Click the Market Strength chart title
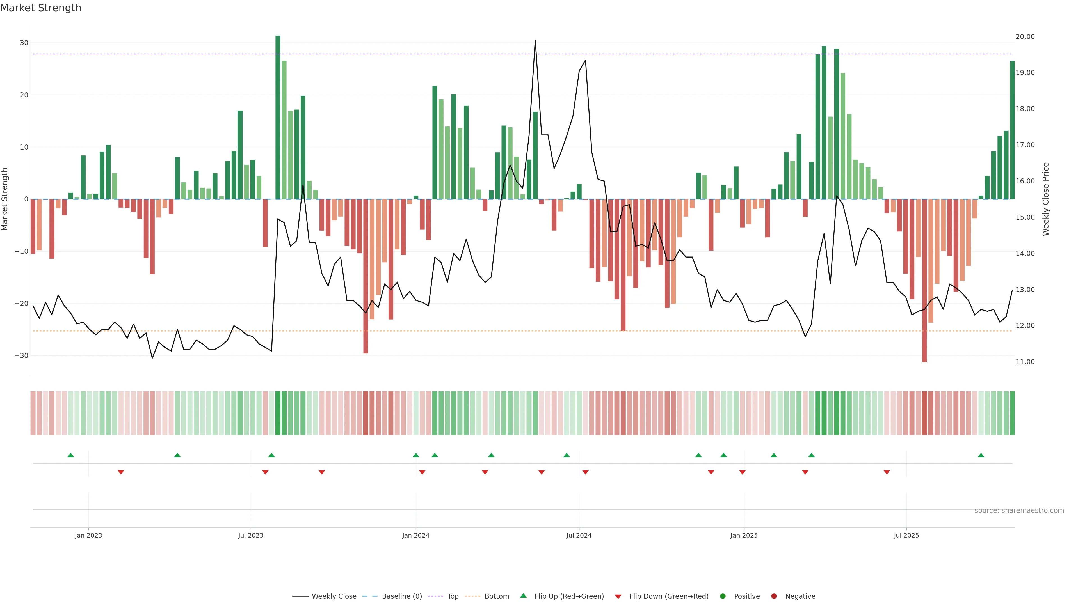 click(41, 8)
